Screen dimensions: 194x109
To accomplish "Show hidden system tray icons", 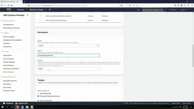I will (172, 107).
